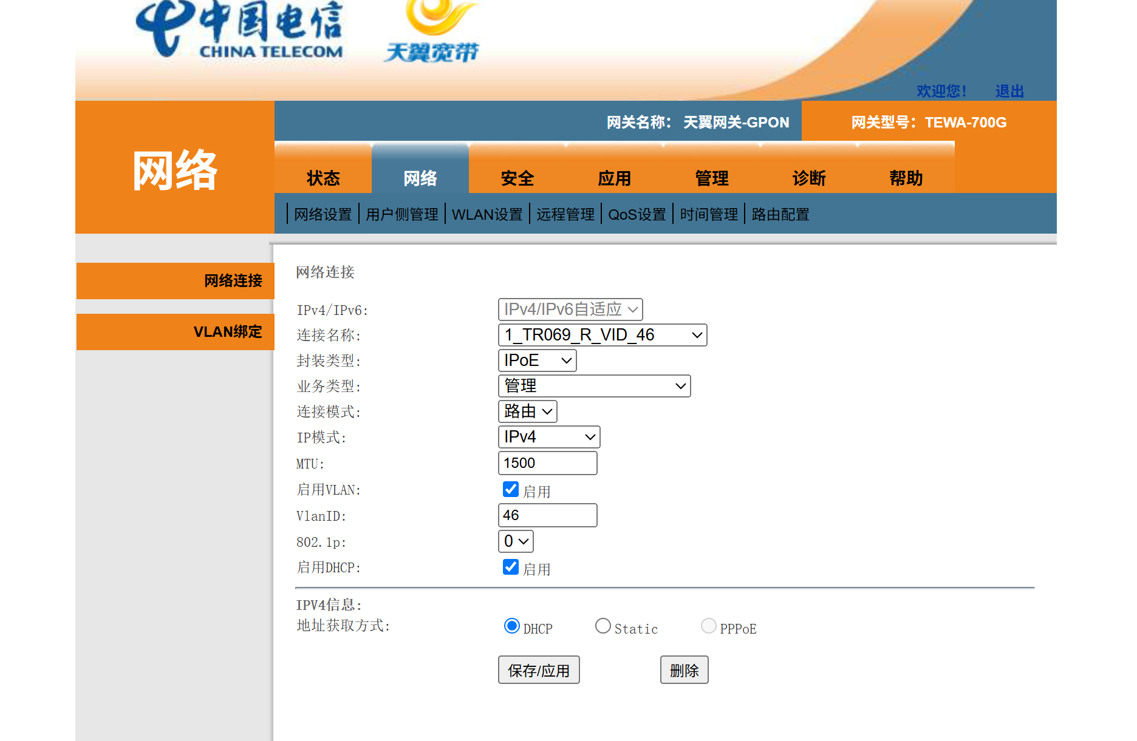
Task: Click the China Telecom logo
Action: pos(239,30)
